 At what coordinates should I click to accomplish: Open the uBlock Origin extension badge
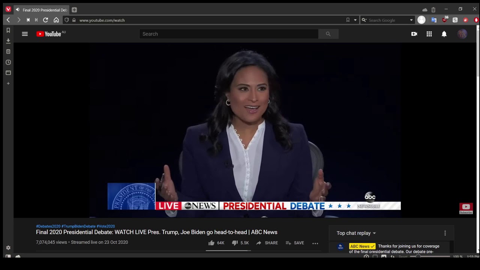tap(445, 19)
